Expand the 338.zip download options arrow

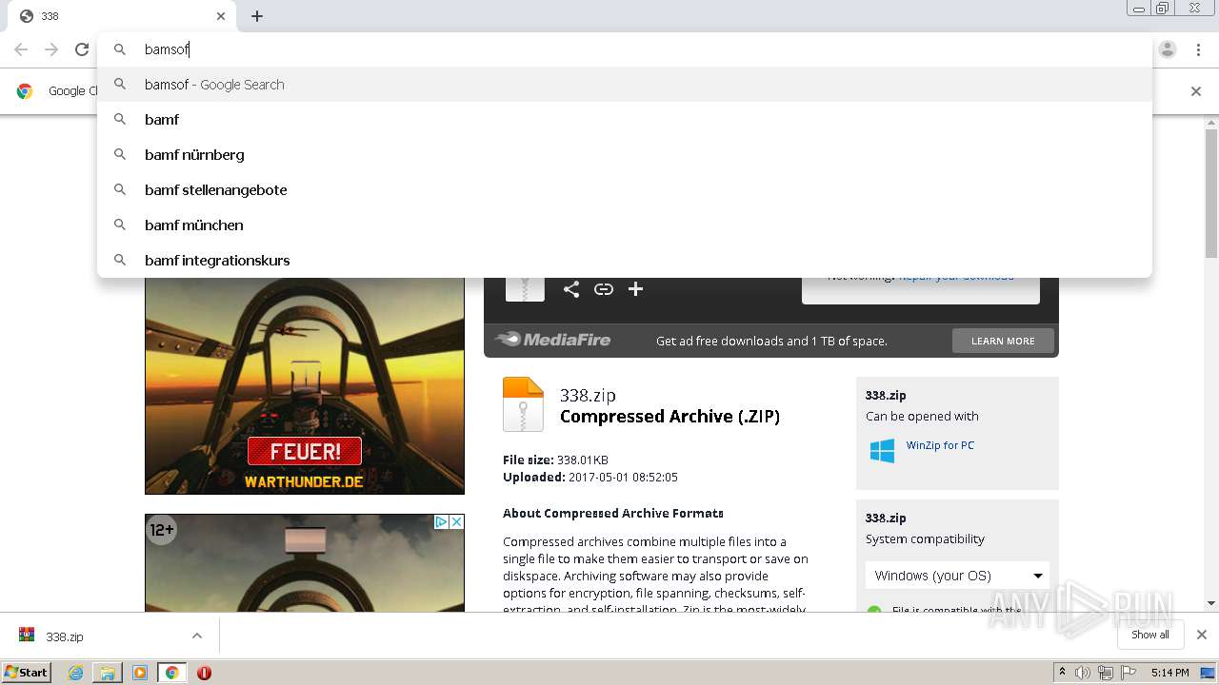click(x=197, y=636)
